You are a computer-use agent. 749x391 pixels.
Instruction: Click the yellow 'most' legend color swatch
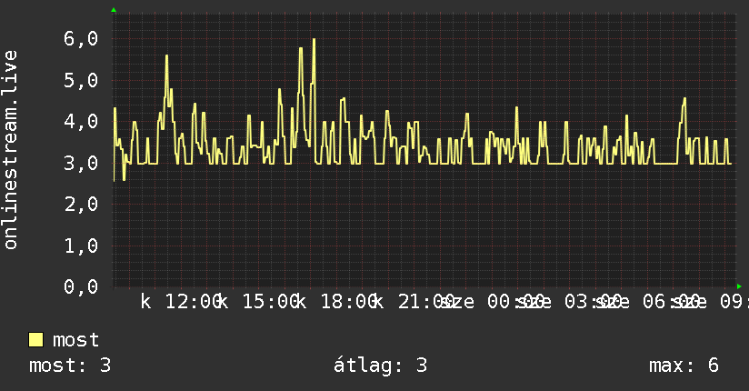[x=35, y=340]
